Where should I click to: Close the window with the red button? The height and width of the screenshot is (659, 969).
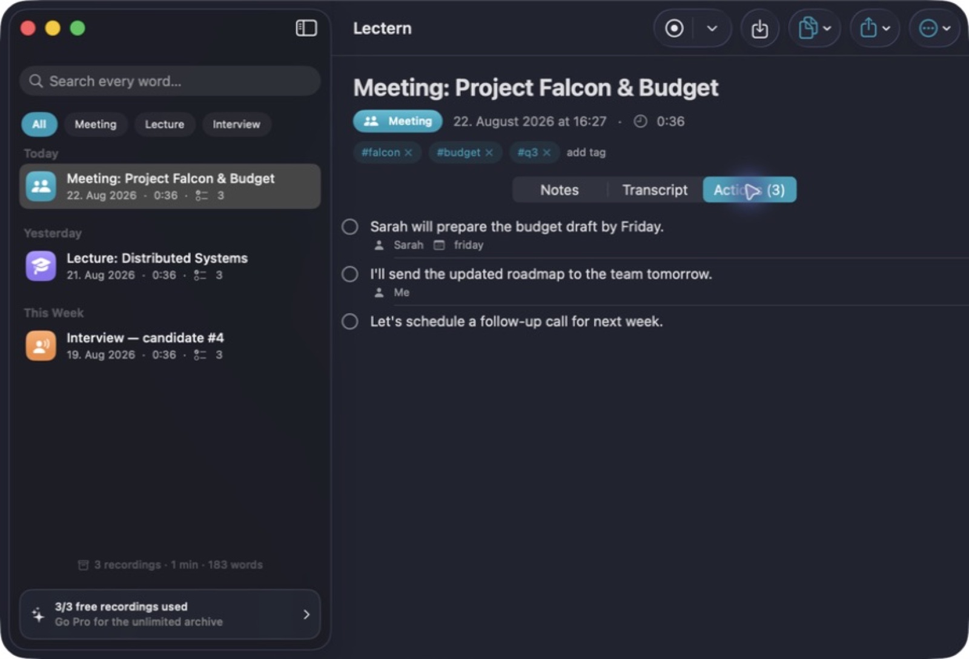click(x=28, y=28)
